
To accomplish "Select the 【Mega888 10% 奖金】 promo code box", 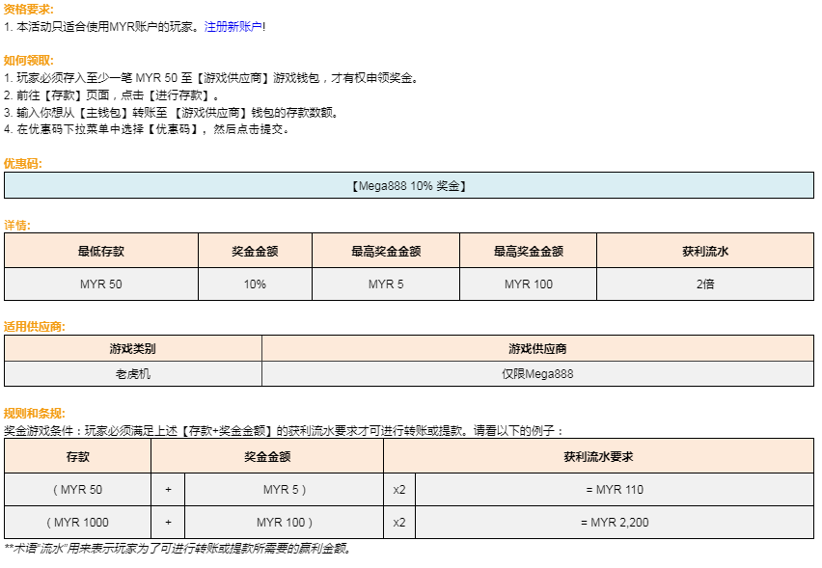I will coord(409,185).
